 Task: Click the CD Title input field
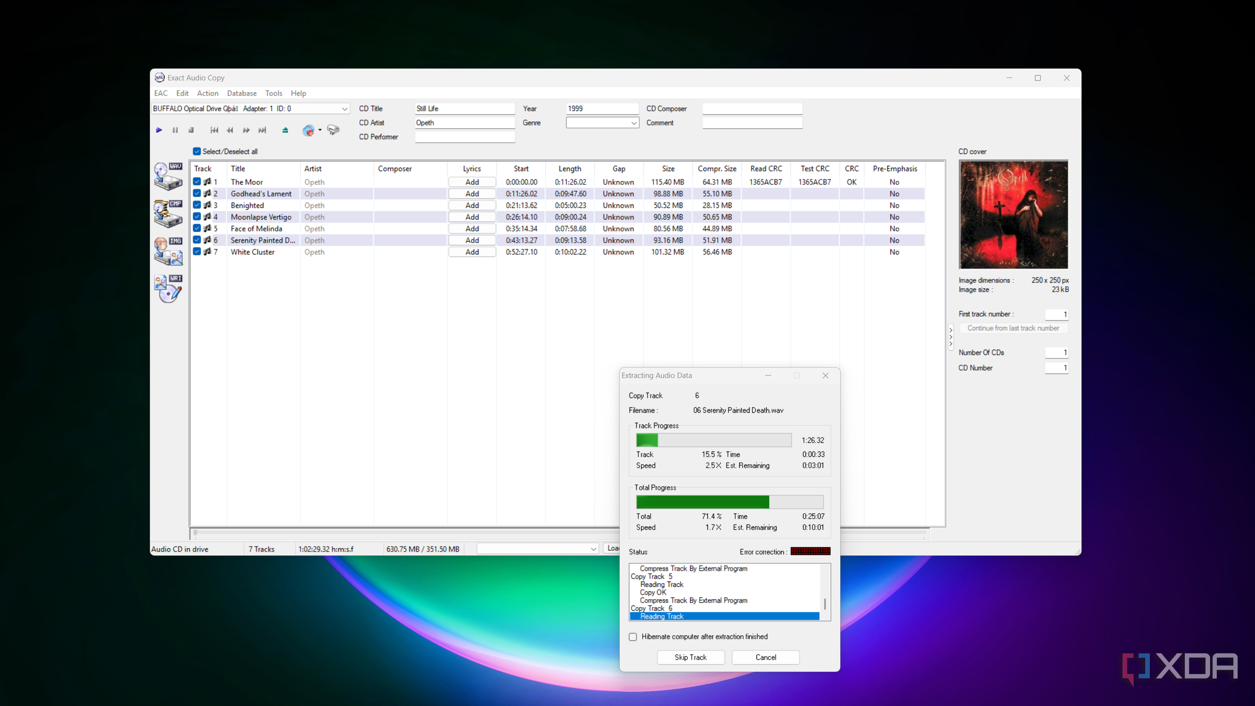click(x=465, y=108)
